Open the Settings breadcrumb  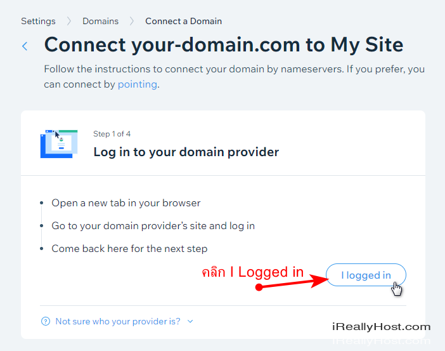38,21
